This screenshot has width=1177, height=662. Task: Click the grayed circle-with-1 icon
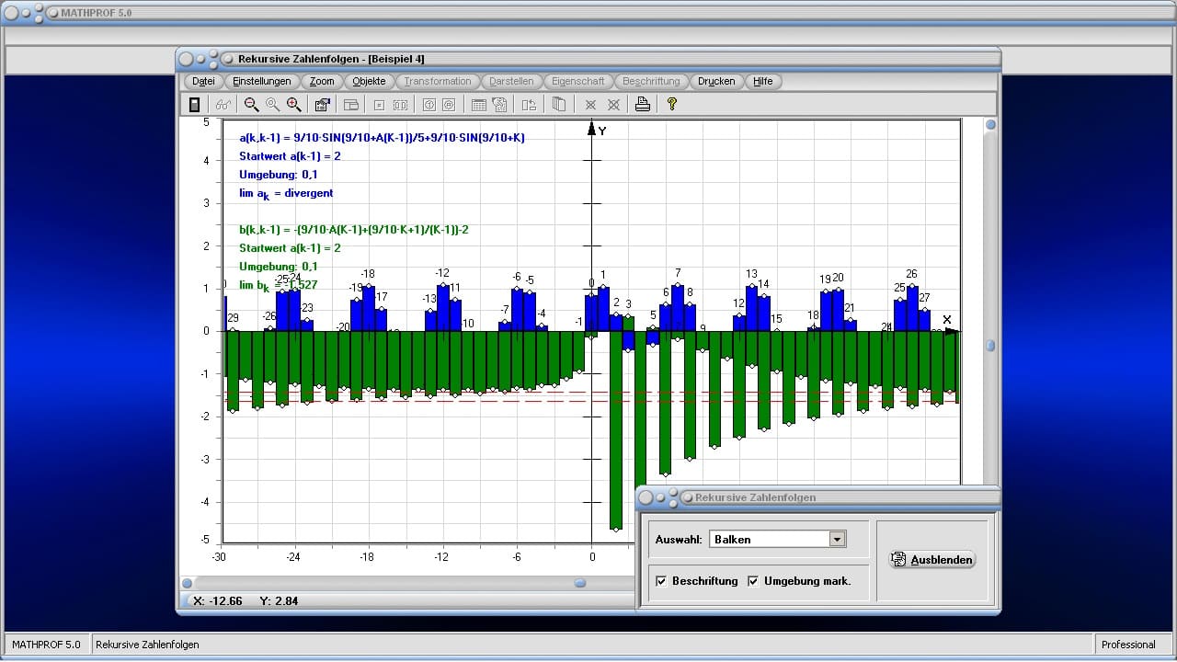coord(429,105)
